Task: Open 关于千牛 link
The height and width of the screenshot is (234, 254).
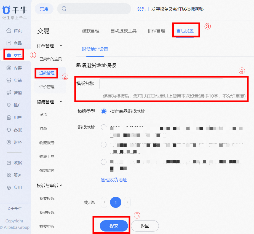Action: pos(14,209)
